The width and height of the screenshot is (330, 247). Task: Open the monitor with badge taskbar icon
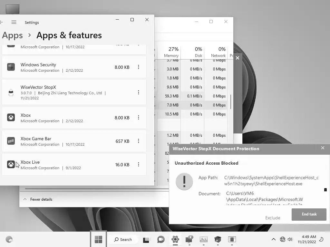tap(189, 239)
